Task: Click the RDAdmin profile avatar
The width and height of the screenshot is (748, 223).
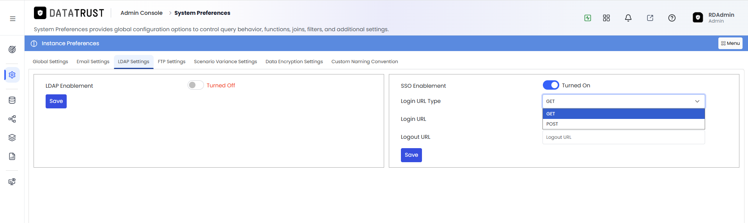Action: click(x=698, y=18)
